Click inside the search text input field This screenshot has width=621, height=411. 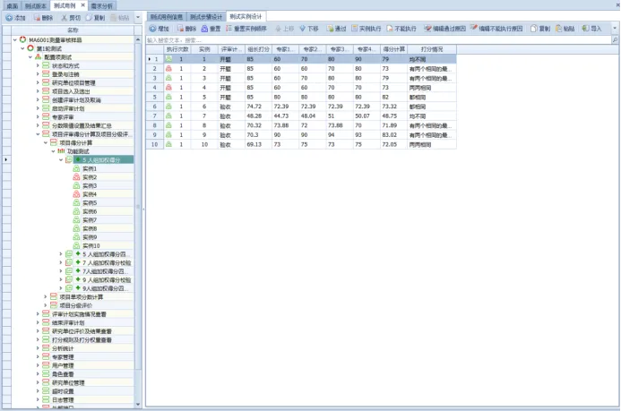[379, 40]
